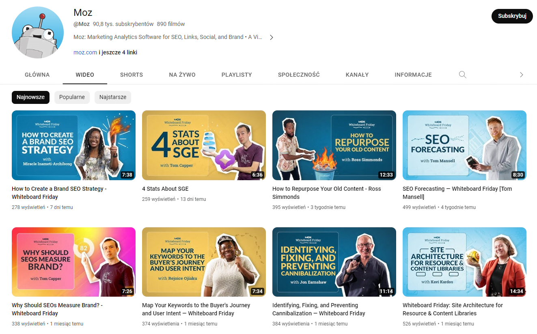Open the 4 Stats About SGE thumbnail
This screenshot has width=537, height=334.
[204, 145]
